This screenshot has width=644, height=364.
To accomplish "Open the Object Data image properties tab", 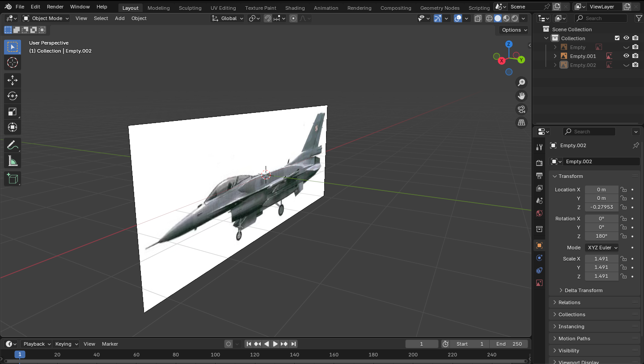I will (539, 283).
